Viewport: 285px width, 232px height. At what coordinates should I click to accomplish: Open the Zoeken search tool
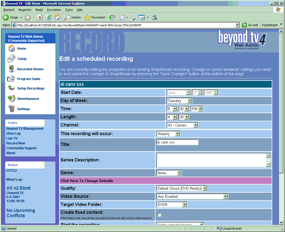pos(72,17)
